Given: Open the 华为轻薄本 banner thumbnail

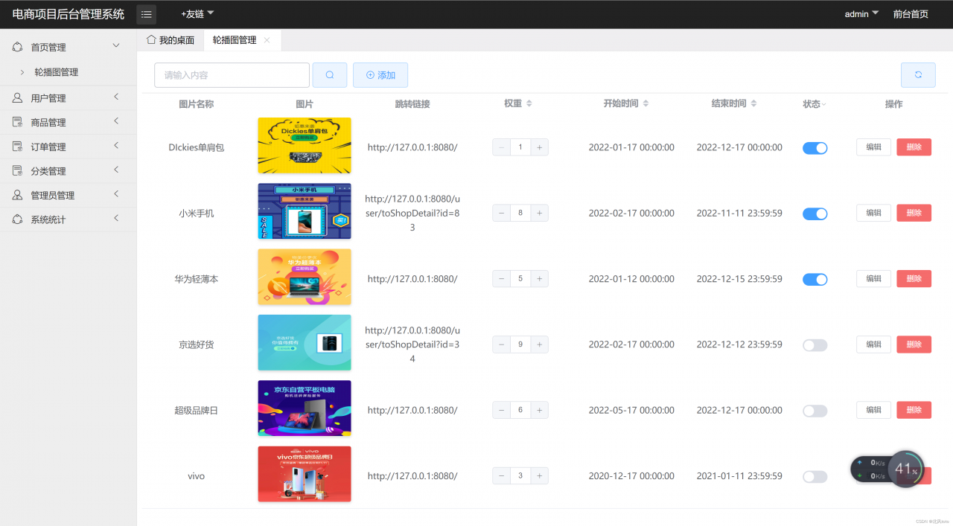Looking at the screenshot, I should pyautogui.click(x=305, y=277).
